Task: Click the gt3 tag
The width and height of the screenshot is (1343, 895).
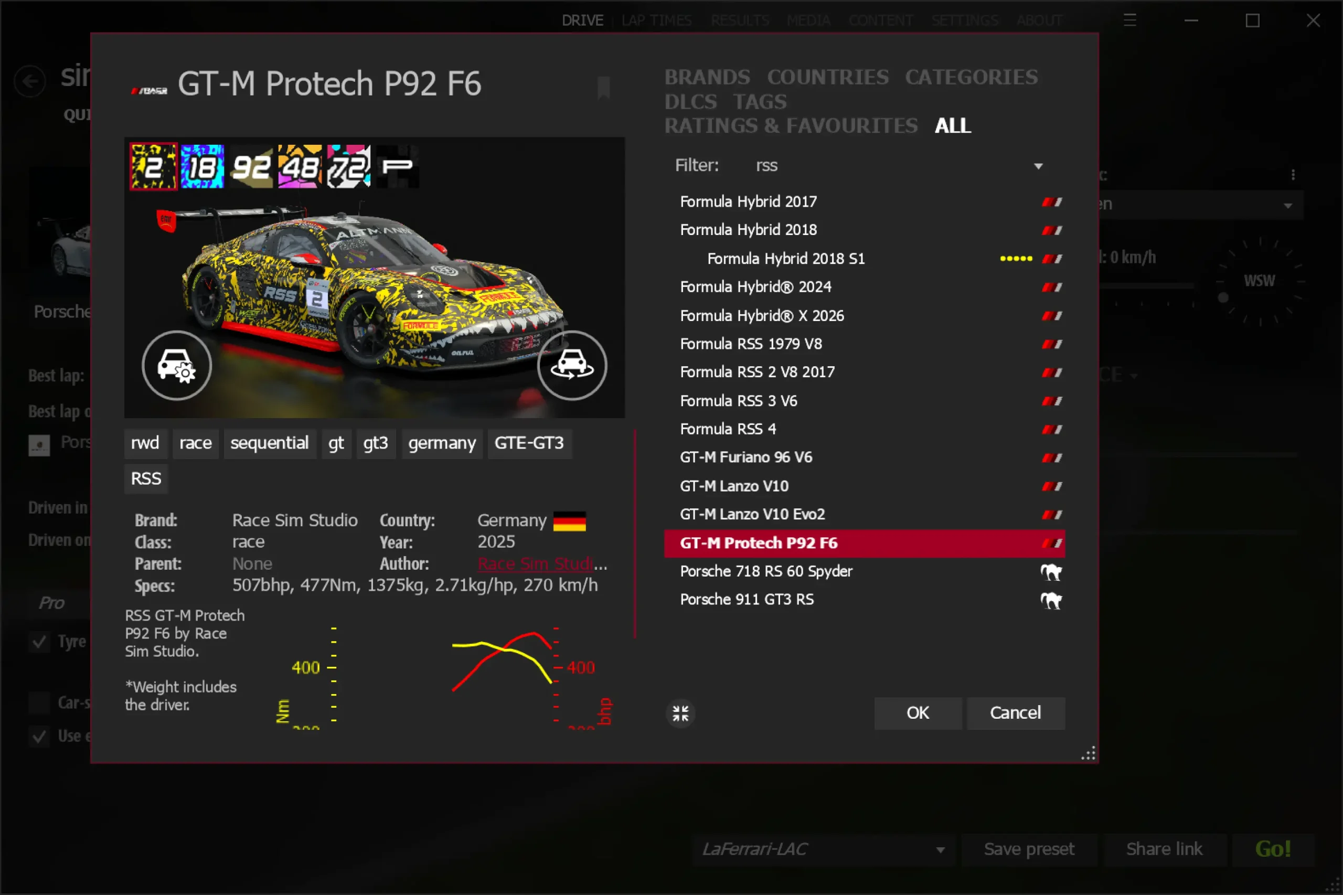Action: pyautogui.click(x=375, y=443)
